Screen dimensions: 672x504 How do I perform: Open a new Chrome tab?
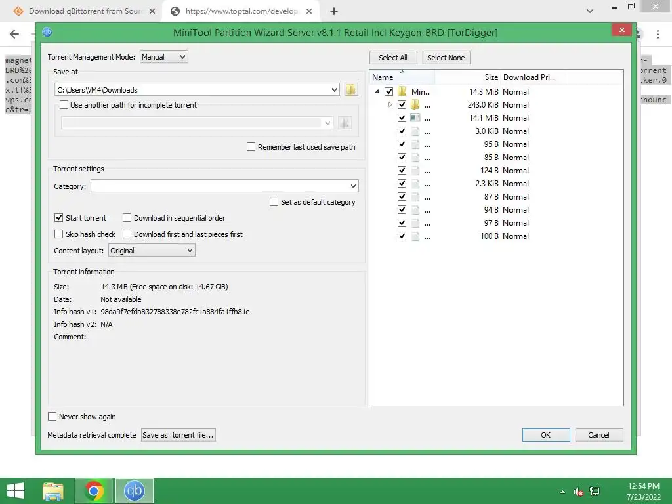pyautogui.click(x=334, y=11)
